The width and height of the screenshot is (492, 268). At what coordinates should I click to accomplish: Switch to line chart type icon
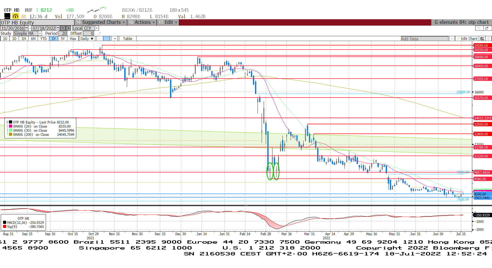coord(100,39)
